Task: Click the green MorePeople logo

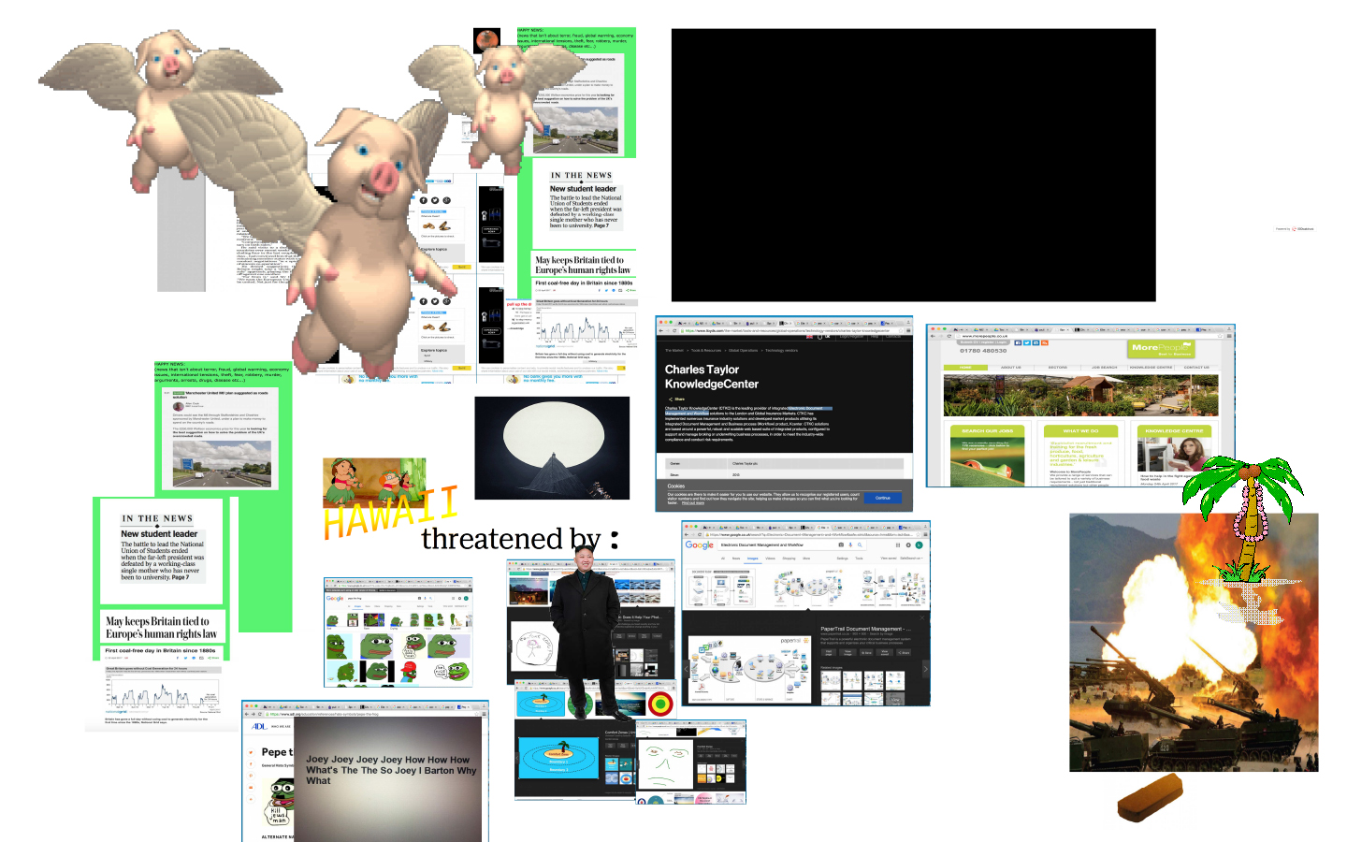Action: [x=1160, y=347]
